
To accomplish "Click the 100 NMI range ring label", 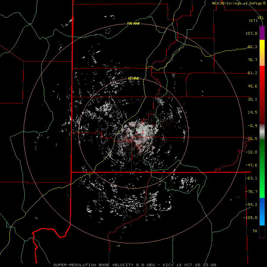I will pyautogui.click(x=133, y=23).
